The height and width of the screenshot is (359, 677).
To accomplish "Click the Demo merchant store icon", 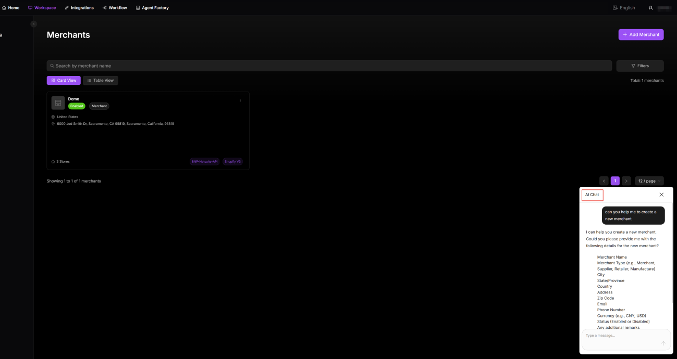I will coord(58,103).
